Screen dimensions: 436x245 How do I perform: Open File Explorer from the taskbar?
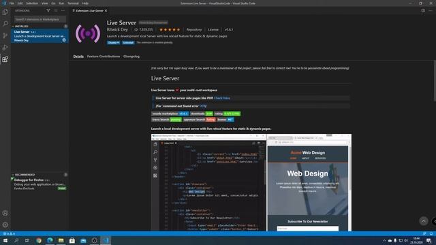click(x=61, y=240)
